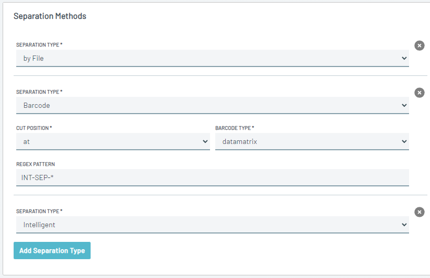The image size is (430, 278).
Task: Open Barcode Type dropdown showing 'datamatrix'
Action: [312, 141]
